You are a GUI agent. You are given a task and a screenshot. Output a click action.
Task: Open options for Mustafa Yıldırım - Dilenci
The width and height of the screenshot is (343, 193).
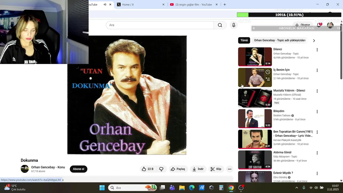point(317,91)
